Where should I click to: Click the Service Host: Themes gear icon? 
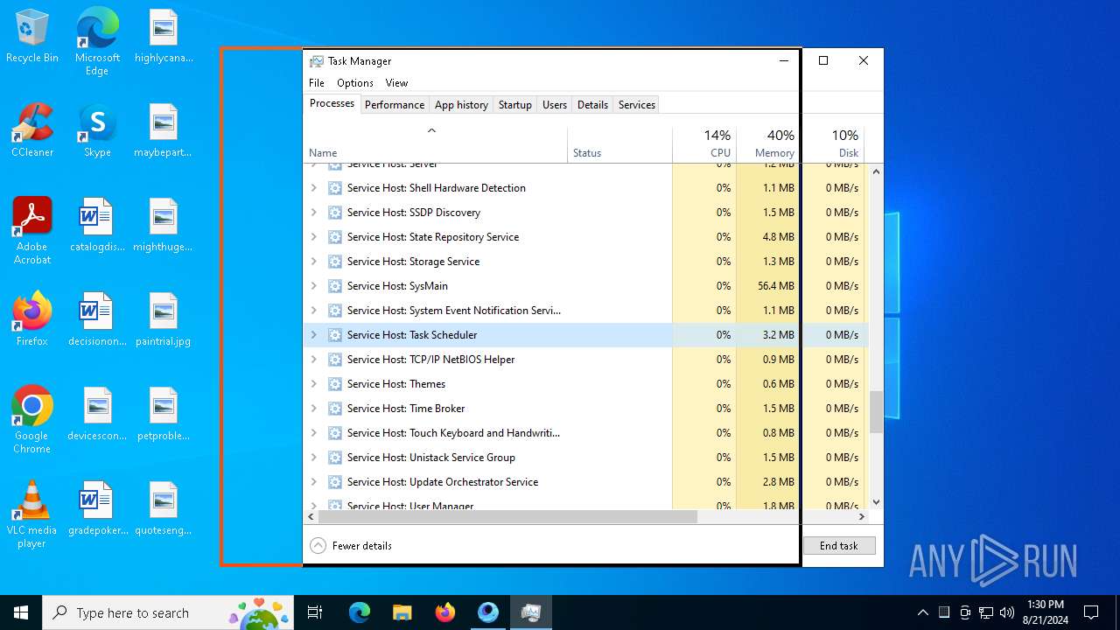coord(334,384)
